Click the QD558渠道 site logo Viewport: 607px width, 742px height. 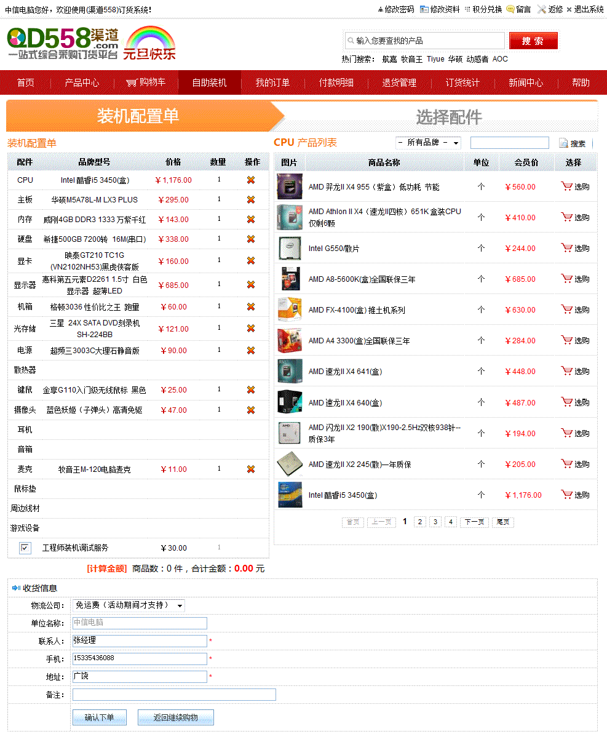[x=63, y=43]
